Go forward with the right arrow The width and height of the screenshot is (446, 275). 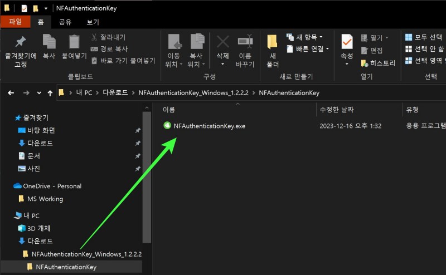coord(26,93)
